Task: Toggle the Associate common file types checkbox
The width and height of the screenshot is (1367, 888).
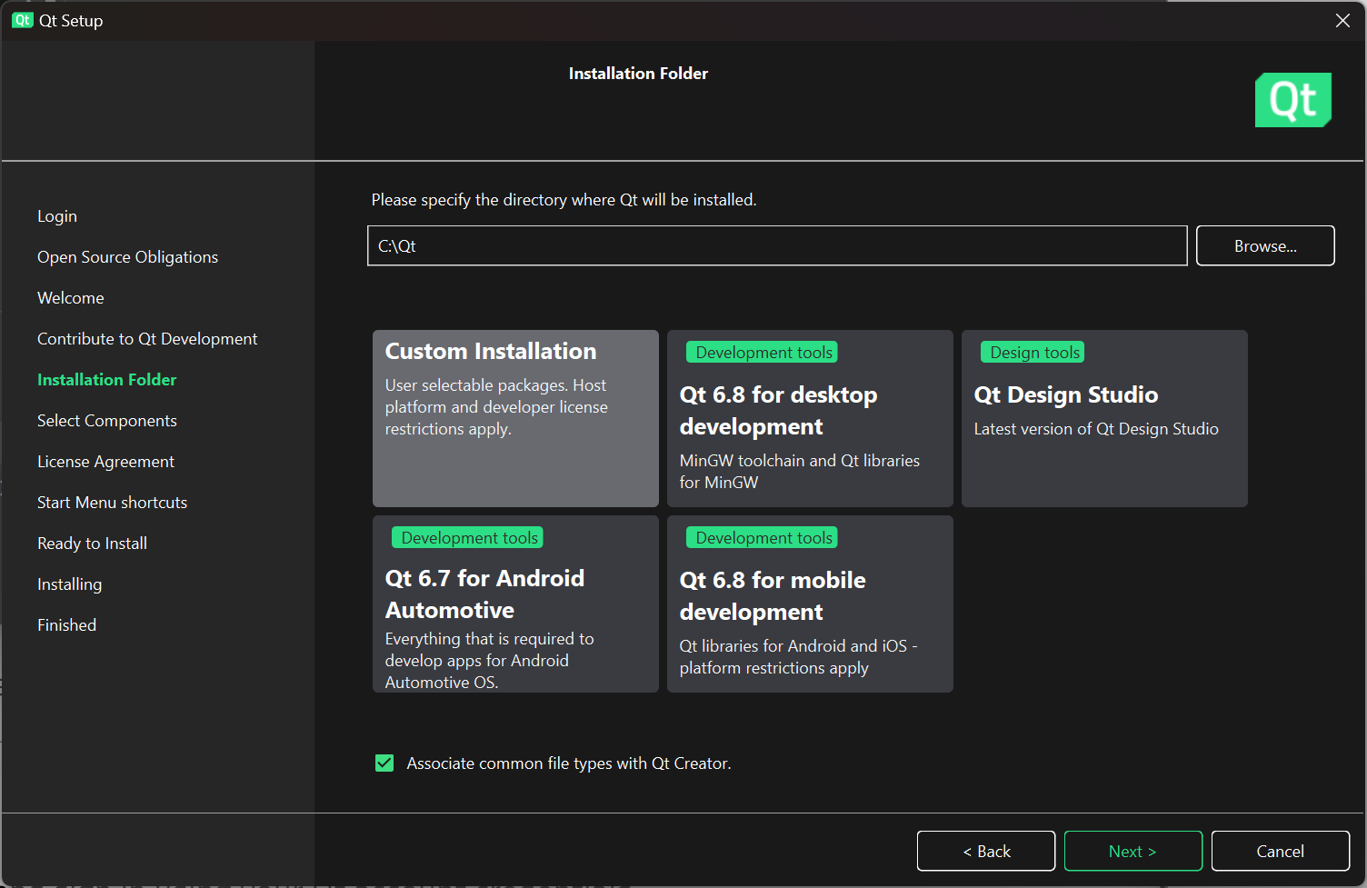Action: coord(384,763)
